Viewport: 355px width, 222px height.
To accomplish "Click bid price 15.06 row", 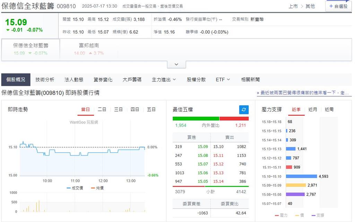I will [202, 173].
